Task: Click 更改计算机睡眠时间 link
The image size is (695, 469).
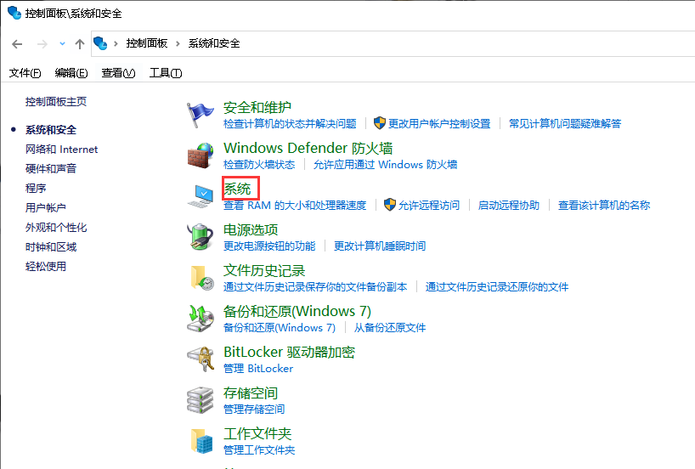Action: point(380,246)
